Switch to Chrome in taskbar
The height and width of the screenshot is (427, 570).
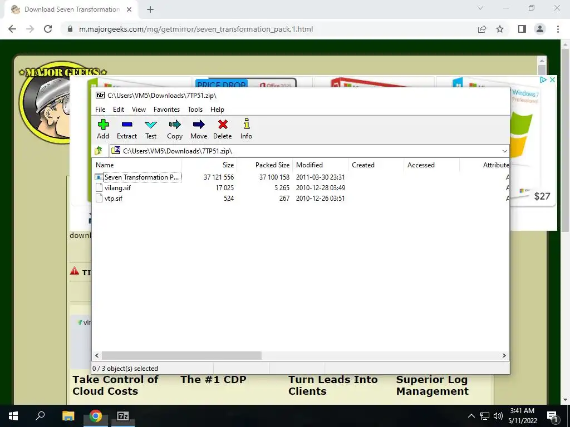click(96, 416)
